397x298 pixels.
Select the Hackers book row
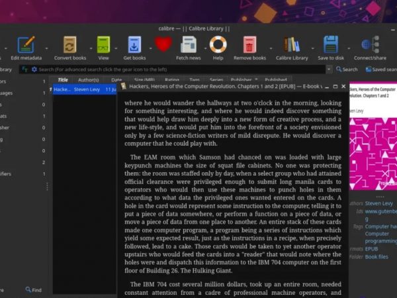[84, 89]
